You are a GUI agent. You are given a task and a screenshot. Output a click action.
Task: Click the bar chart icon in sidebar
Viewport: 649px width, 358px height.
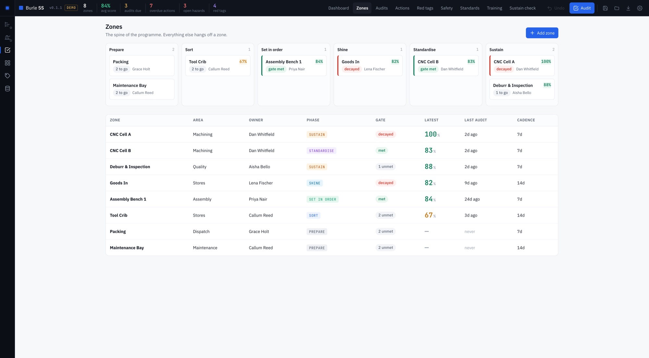(x=7, y=38)
